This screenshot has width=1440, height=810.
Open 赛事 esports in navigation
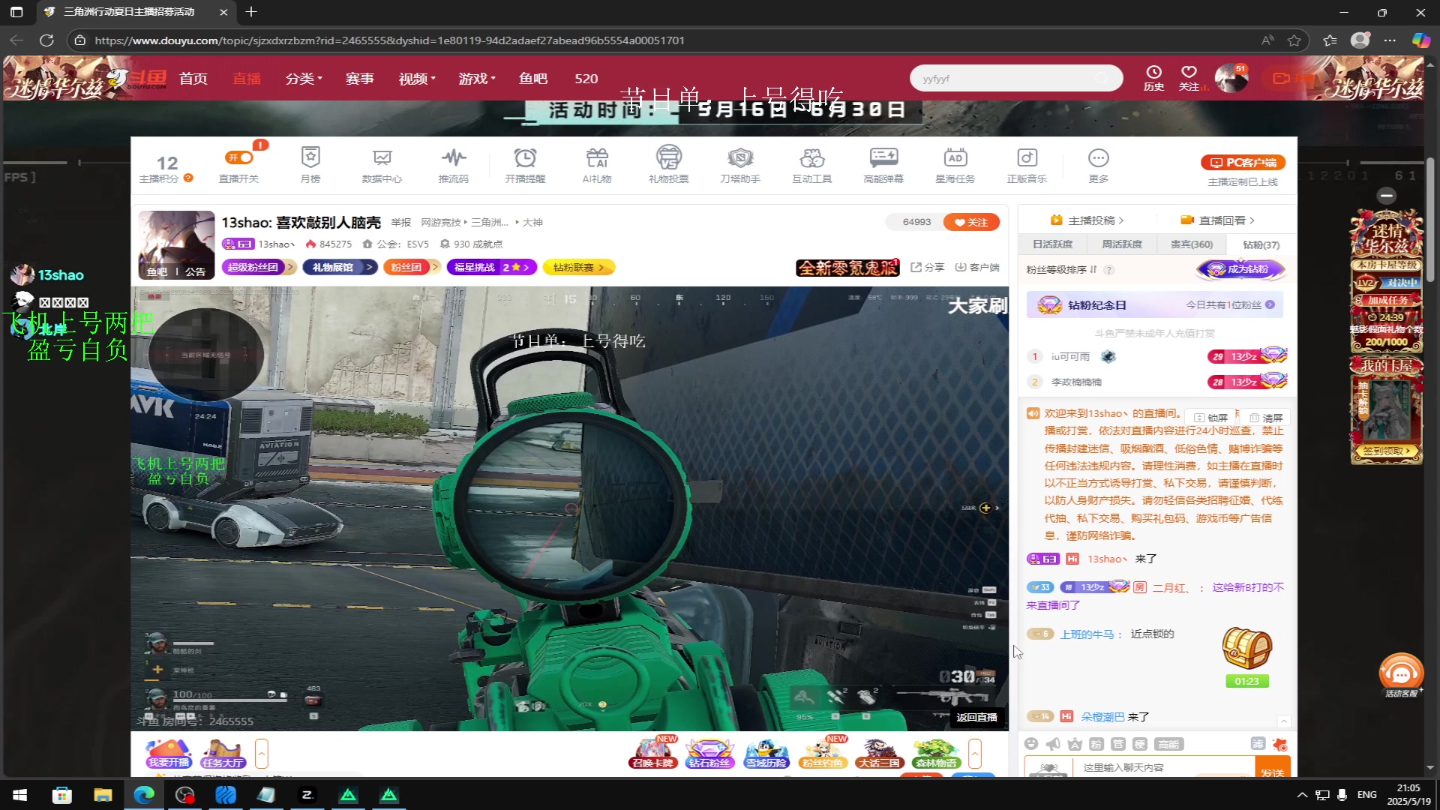[359, 79]
